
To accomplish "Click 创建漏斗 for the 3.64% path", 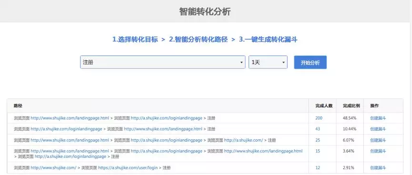I will point(378,151).
